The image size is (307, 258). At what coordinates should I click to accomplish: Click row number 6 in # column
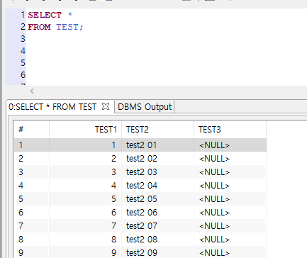pos(32,213)
